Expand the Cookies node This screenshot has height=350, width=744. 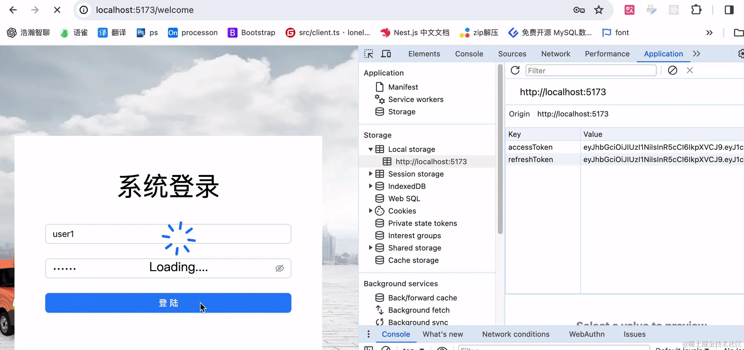click(x=371, y=211)
